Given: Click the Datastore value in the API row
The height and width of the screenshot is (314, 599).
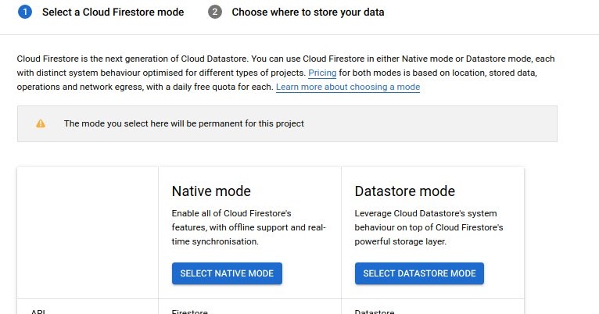Looking at the screenshot, I should [x=375, y=311].
